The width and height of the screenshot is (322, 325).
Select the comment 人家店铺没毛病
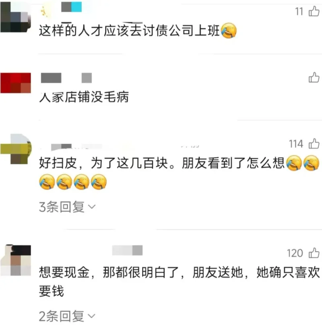(84, 97)
